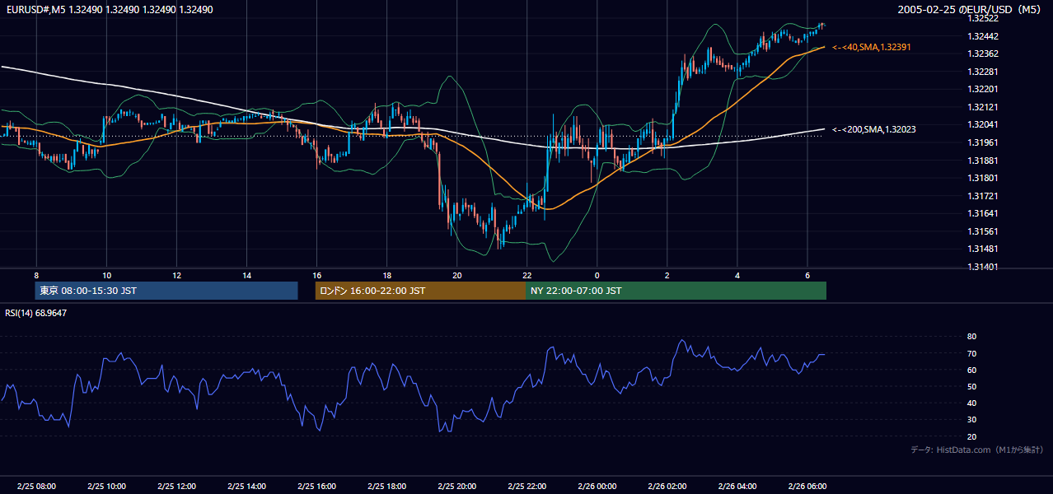The height and width of the screenshot is (494, 1053).
Task: Click bottom time label 2/26 04:00
Action: click(x=737, y=486)
